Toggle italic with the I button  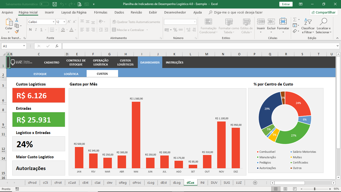click(x=36, y=30)
